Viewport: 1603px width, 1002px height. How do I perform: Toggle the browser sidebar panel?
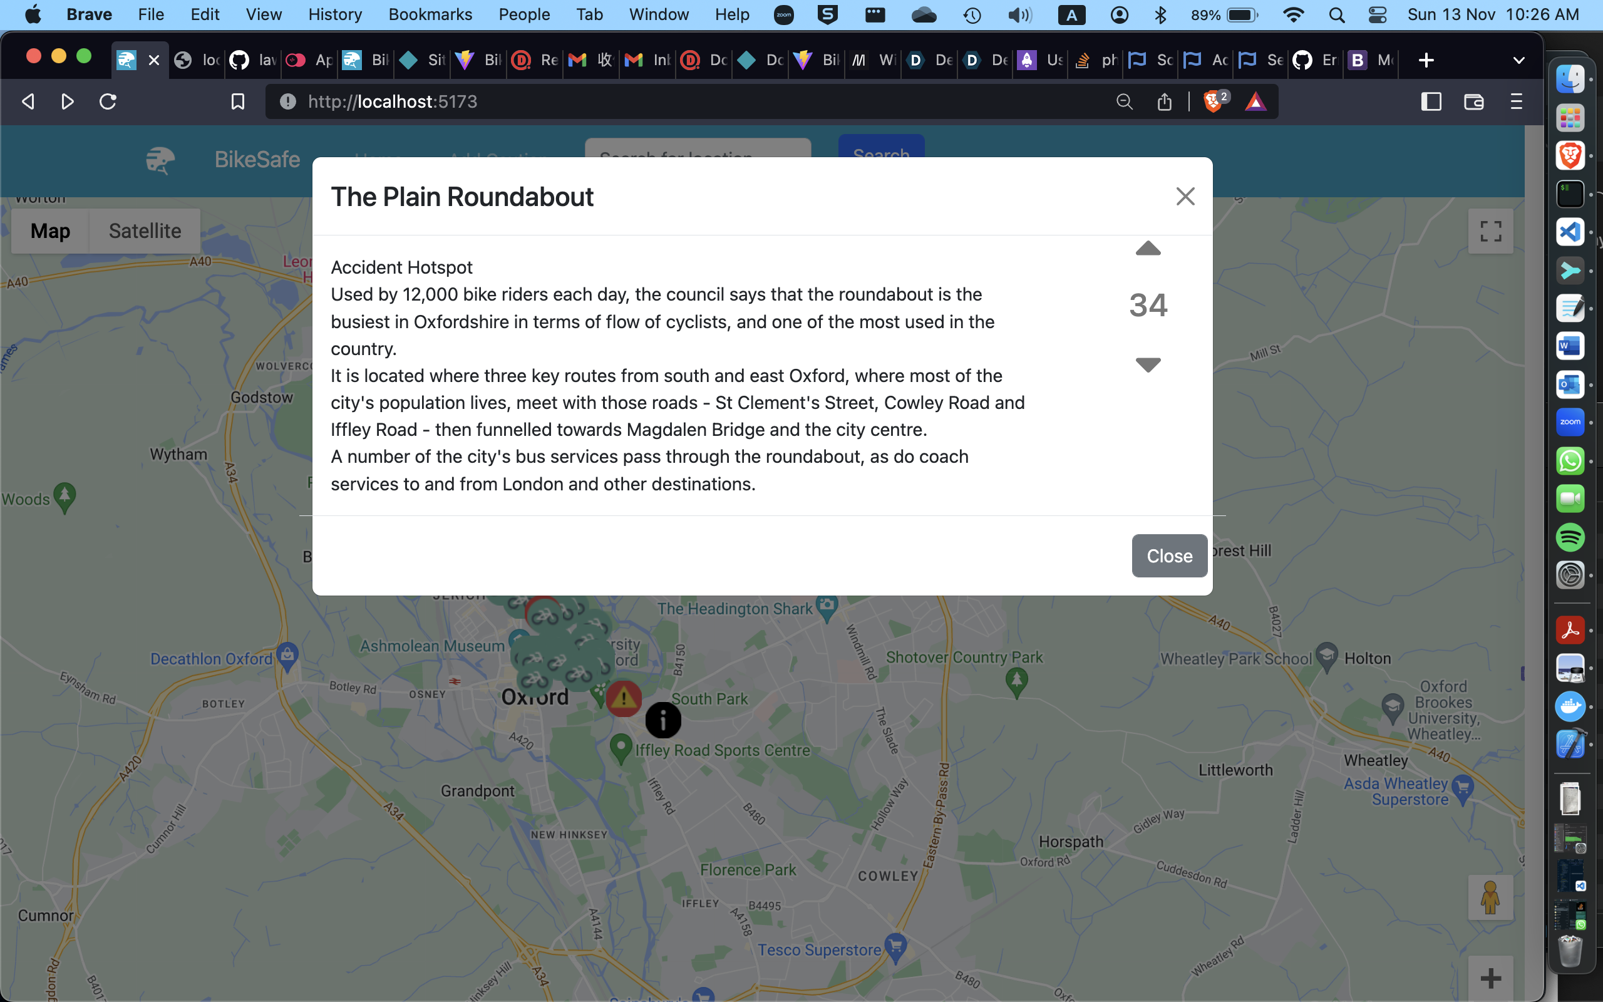pos(1431,101)
